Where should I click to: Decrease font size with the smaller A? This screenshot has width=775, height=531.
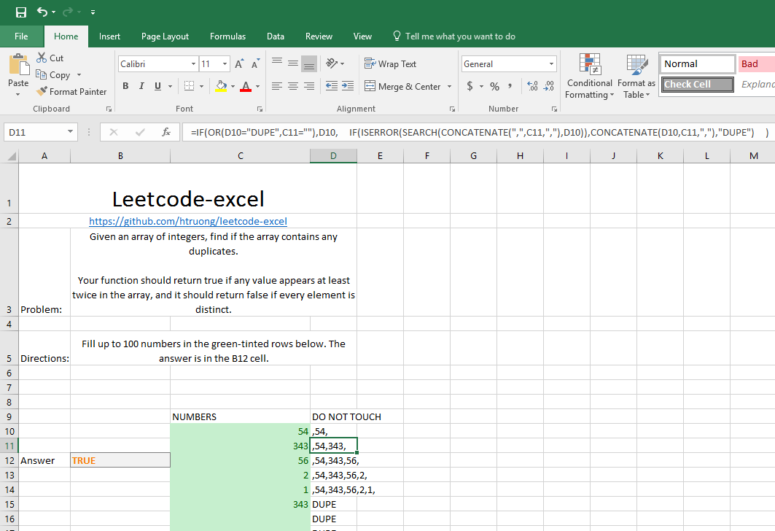click(x=255, y=63)
